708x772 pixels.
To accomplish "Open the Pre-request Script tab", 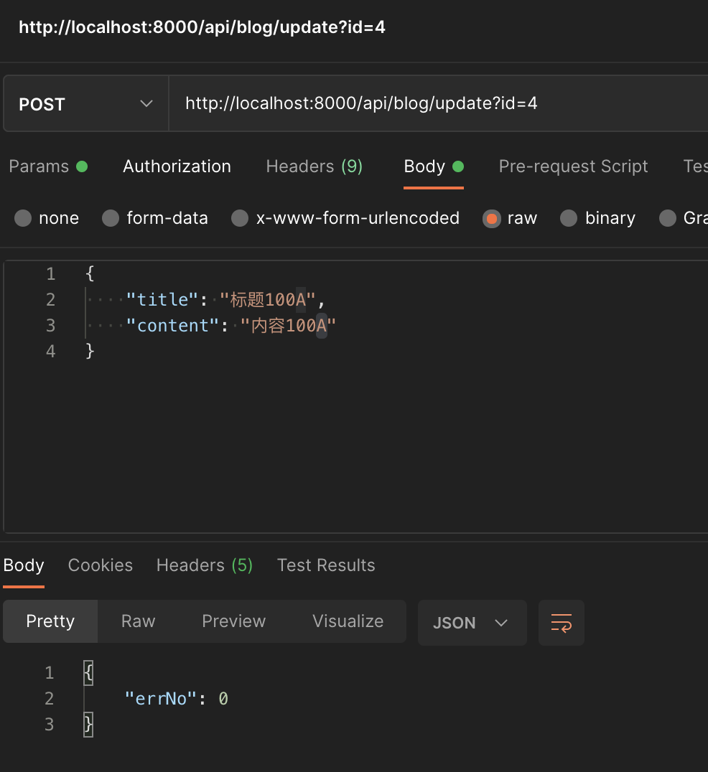I will tap(573, 166).
